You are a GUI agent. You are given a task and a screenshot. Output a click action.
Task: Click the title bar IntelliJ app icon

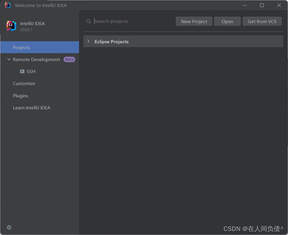(8, 5)
